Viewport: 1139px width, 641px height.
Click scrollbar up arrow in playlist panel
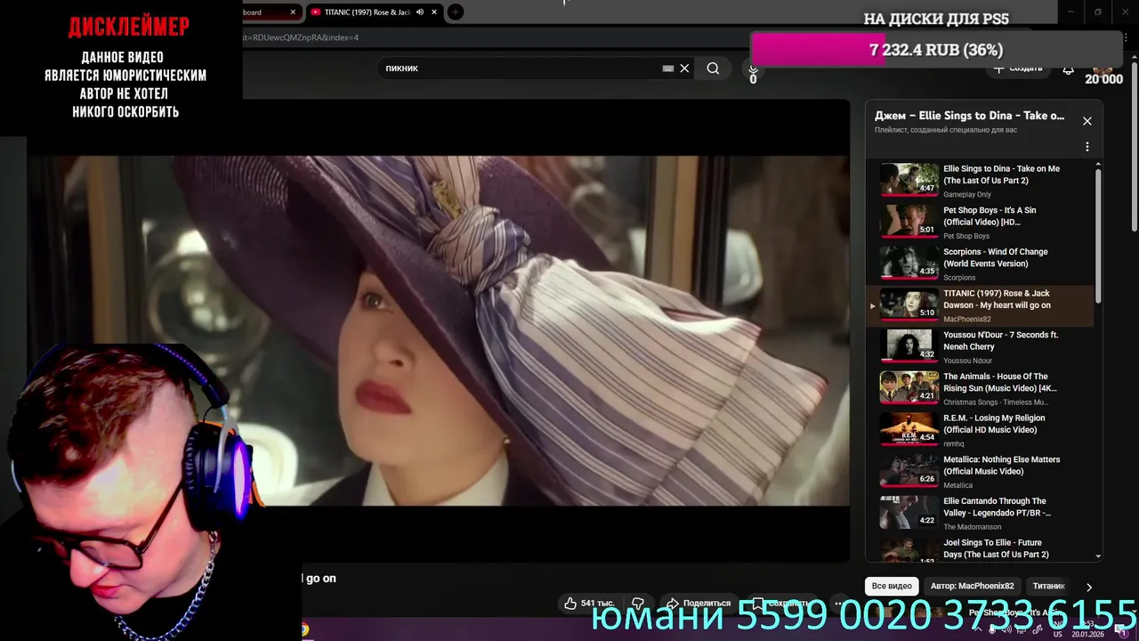[x=1097, y=164]
